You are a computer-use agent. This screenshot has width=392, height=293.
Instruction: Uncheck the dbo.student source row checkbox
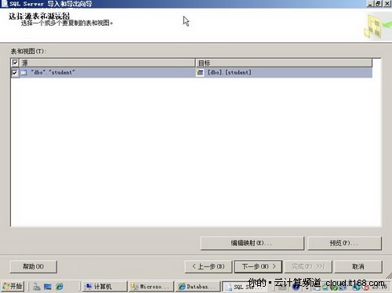(15, 73)
